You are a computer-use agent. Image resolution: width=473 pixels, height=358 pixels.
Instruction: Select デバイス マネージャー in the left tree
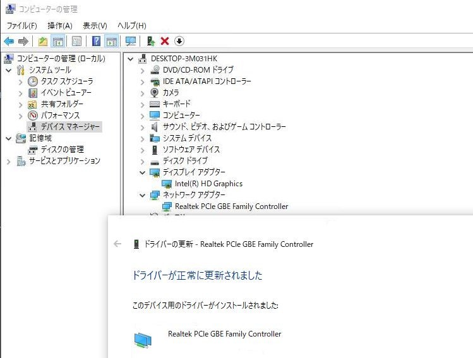pos(70,127)
